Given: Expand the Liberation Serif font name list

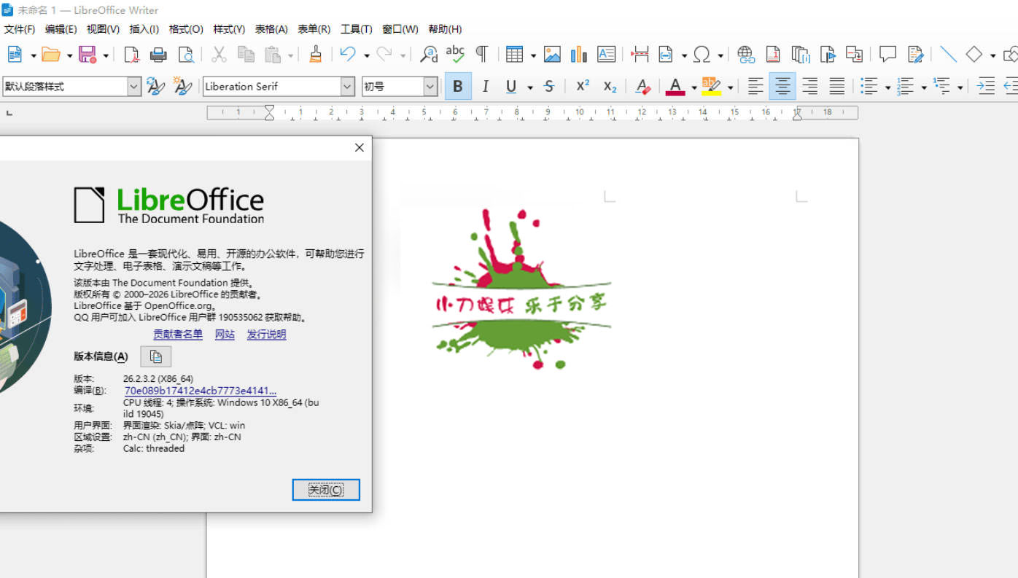Looking at the screenshot, I should tap(348, 87).
